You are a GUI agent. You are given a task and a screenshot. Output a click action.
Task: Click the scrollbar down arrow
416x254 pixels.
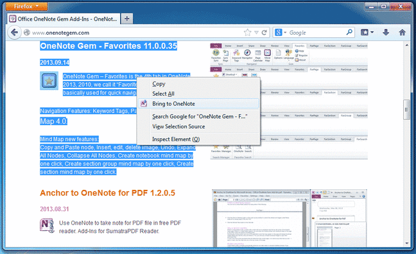[x=407, y=243]
